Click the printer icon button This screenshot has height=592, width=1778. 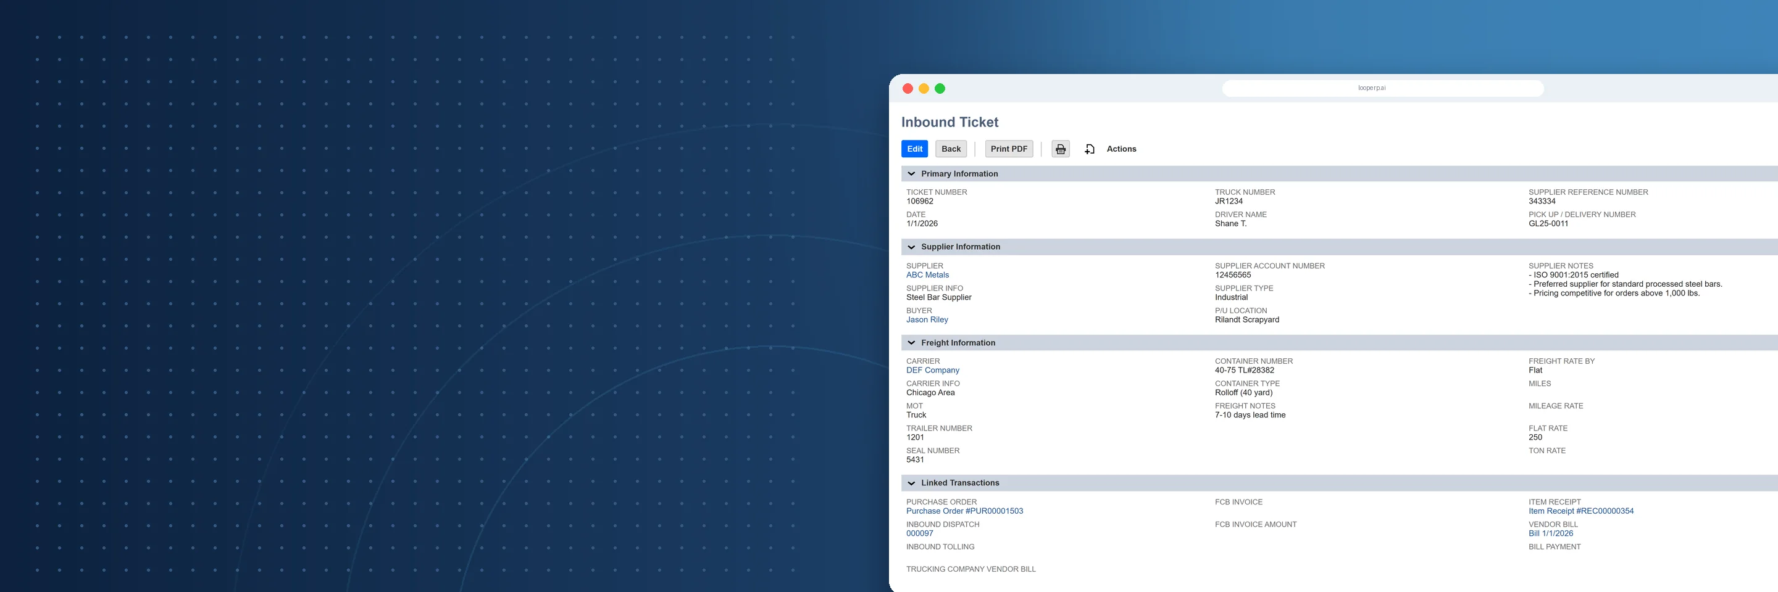[1060, 149]
